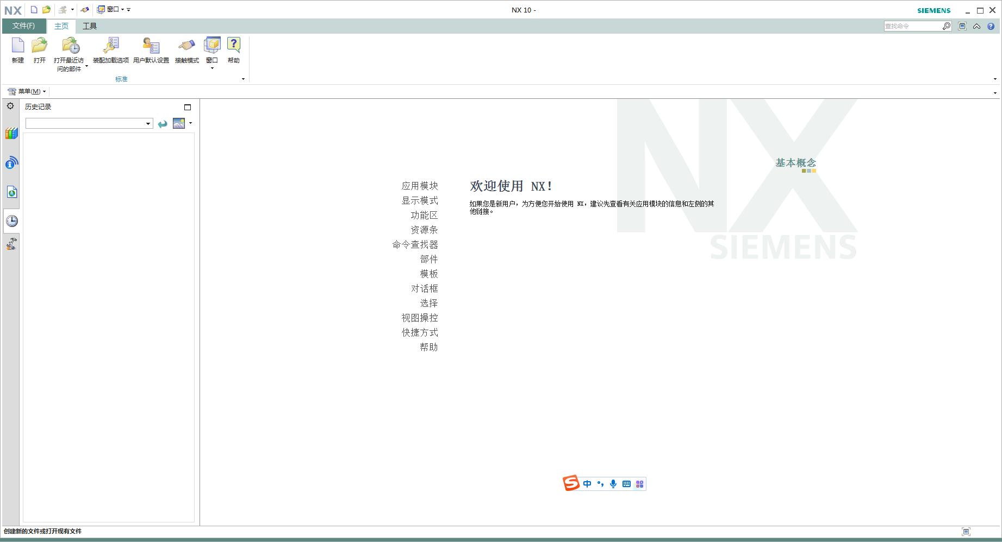Click the green return arrow in the history panel
Image resolution: width=1002 pixels, height=542 pixels.
pyautogui.click(x=163, y=124)
